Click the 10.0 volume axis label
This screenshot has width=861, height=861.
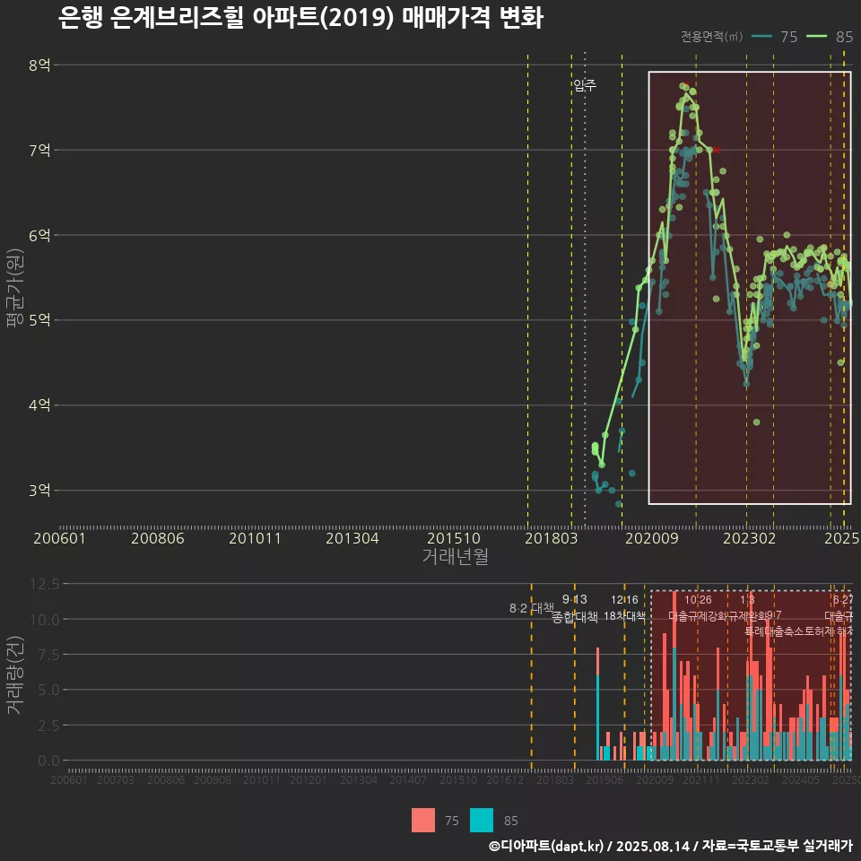45,620
